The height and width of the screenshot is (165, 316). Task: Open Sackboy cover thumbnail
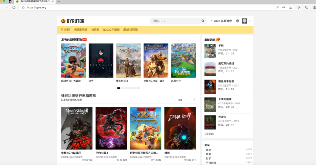click(73, 61)
